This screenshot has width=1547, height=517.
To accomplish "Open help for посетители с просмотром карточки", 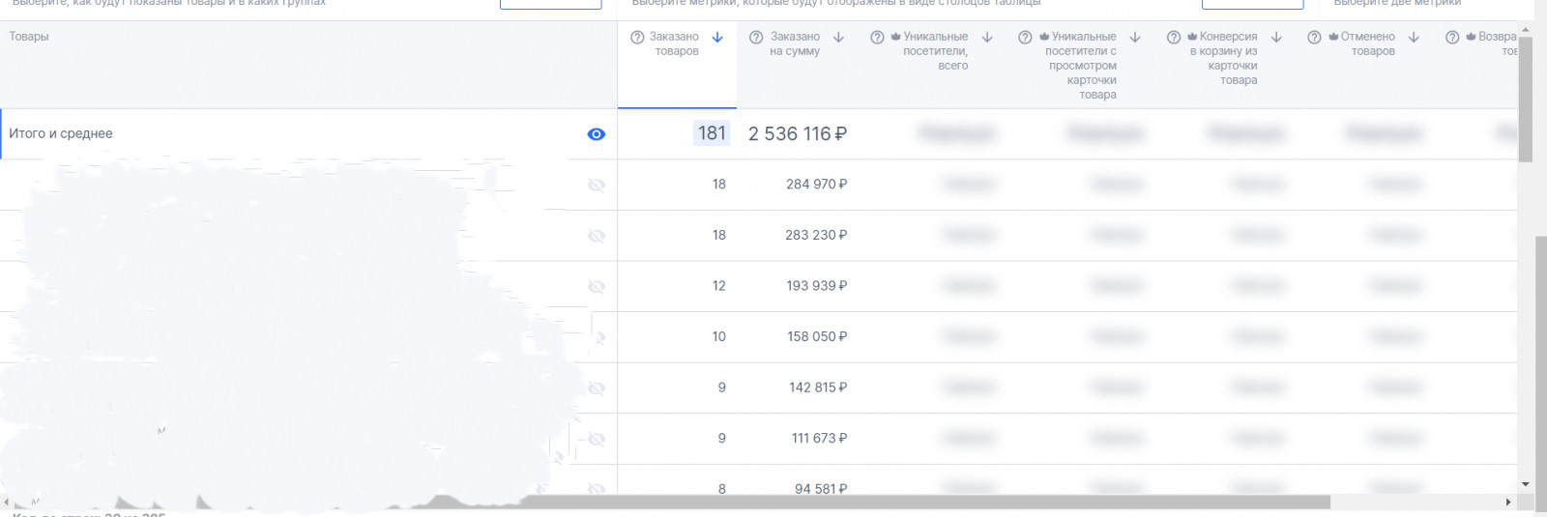I will (x=1025, y=38).
